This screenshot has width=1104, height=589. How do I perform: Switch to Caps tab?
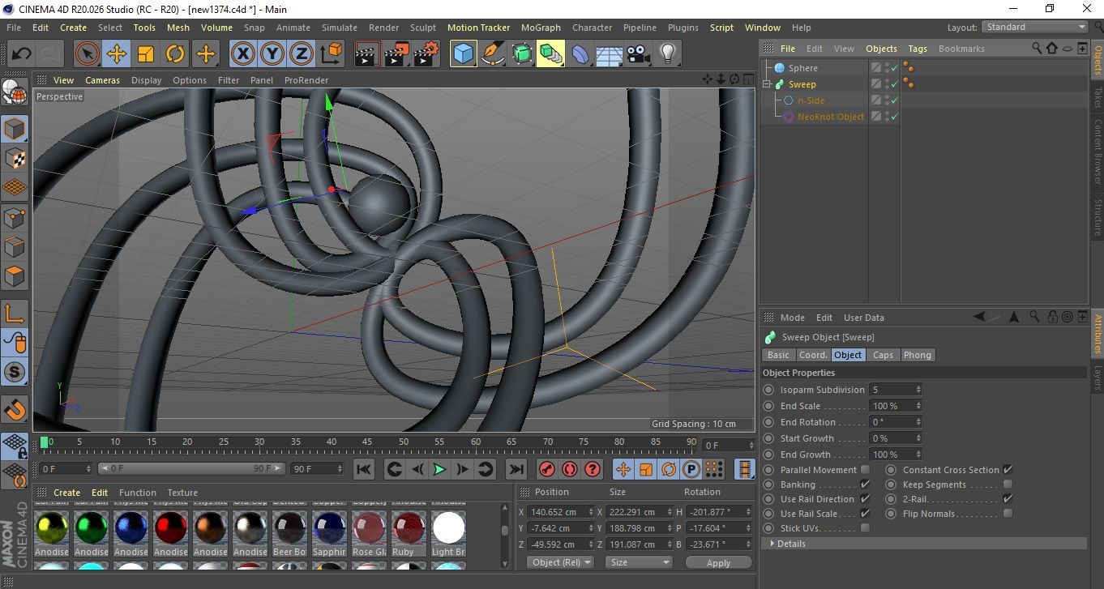click(883, 355)
